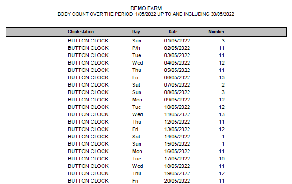Viewport: 292px width, 184px height.
Task: Select the 02/05/2022 date cell
Action: [177, 48]
